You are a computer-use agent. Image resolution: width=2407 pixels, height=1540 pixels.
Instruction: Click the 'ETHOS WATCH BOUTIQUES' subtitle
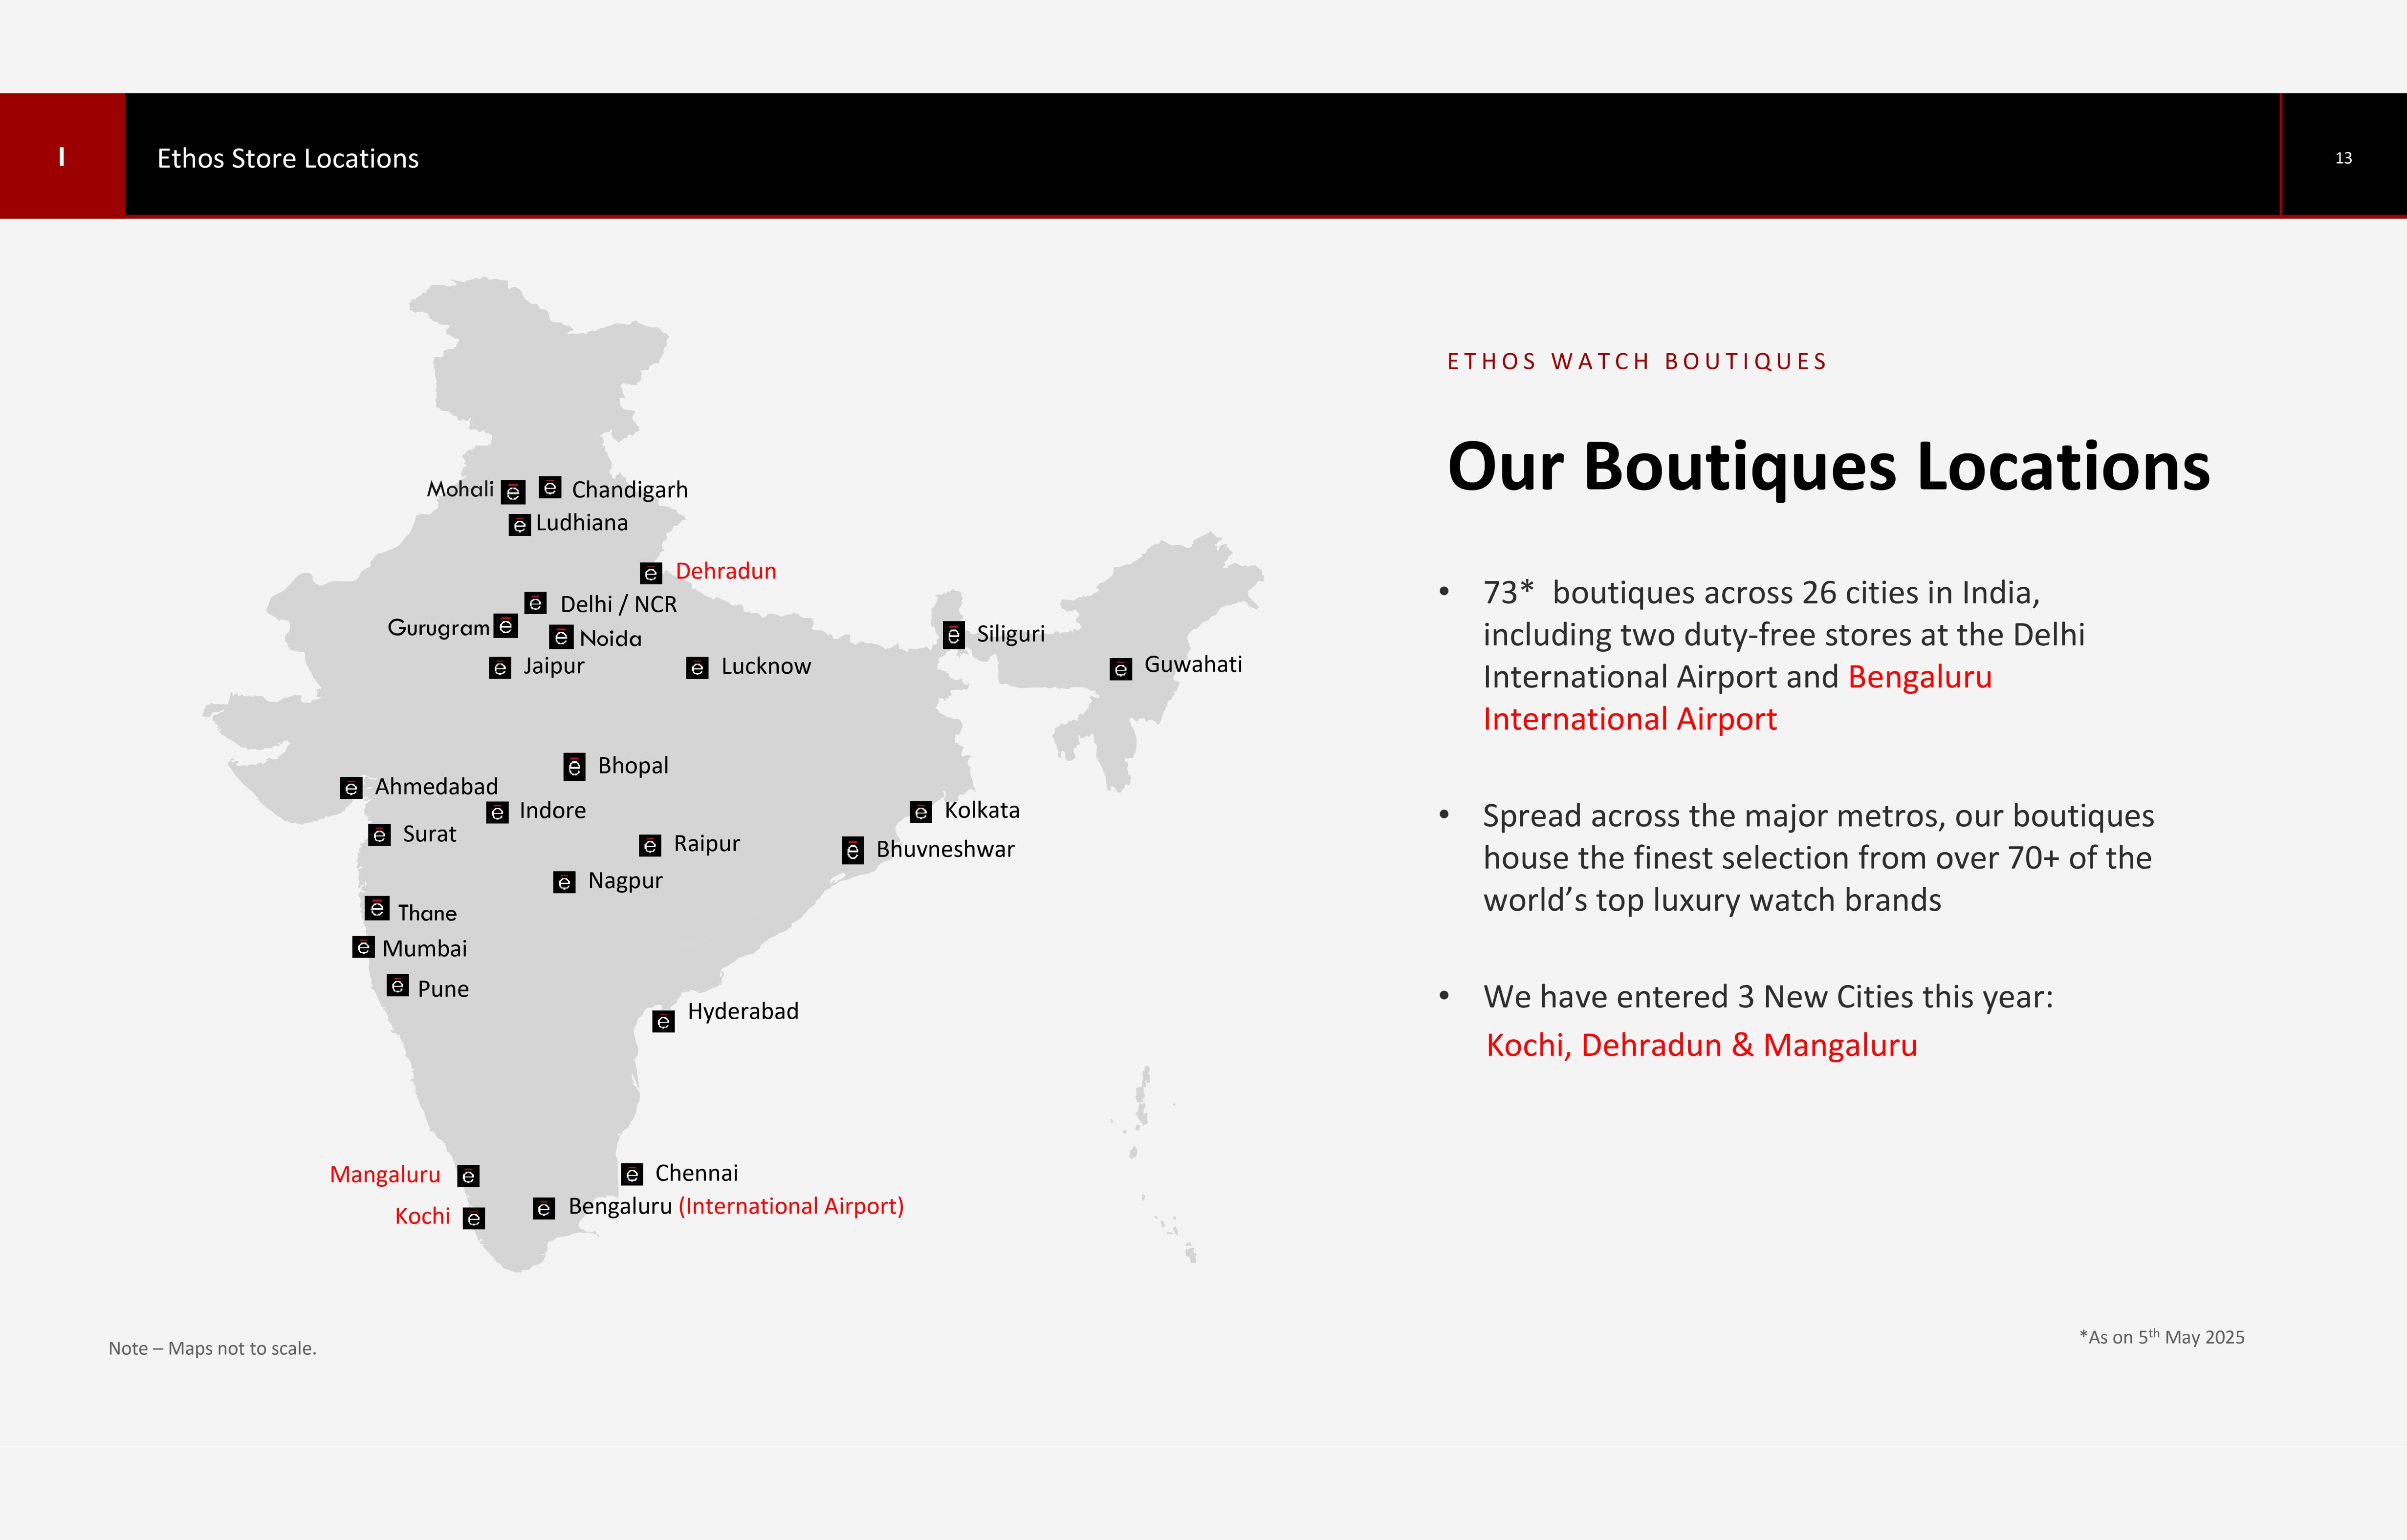[x=1637, y=361]
